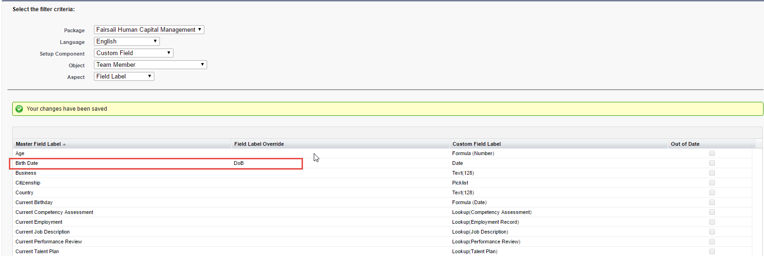The height and width of the screenshot is (256, 764).
Task: Click the Field Label Override column header
Action: (x=259, y=144)
